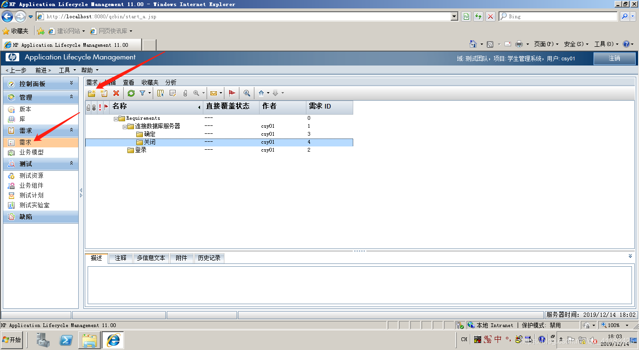This screenshot has height=350, width=639.
Task: Open the 帮助 menu
Action: coord(90,70)
